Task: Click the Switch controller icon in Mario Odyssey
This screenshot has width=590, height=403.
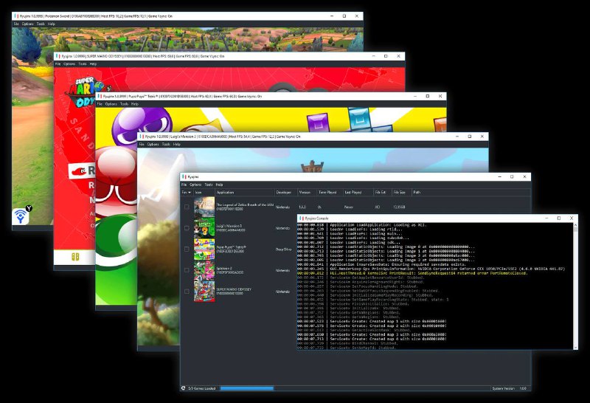Action: 75,257
